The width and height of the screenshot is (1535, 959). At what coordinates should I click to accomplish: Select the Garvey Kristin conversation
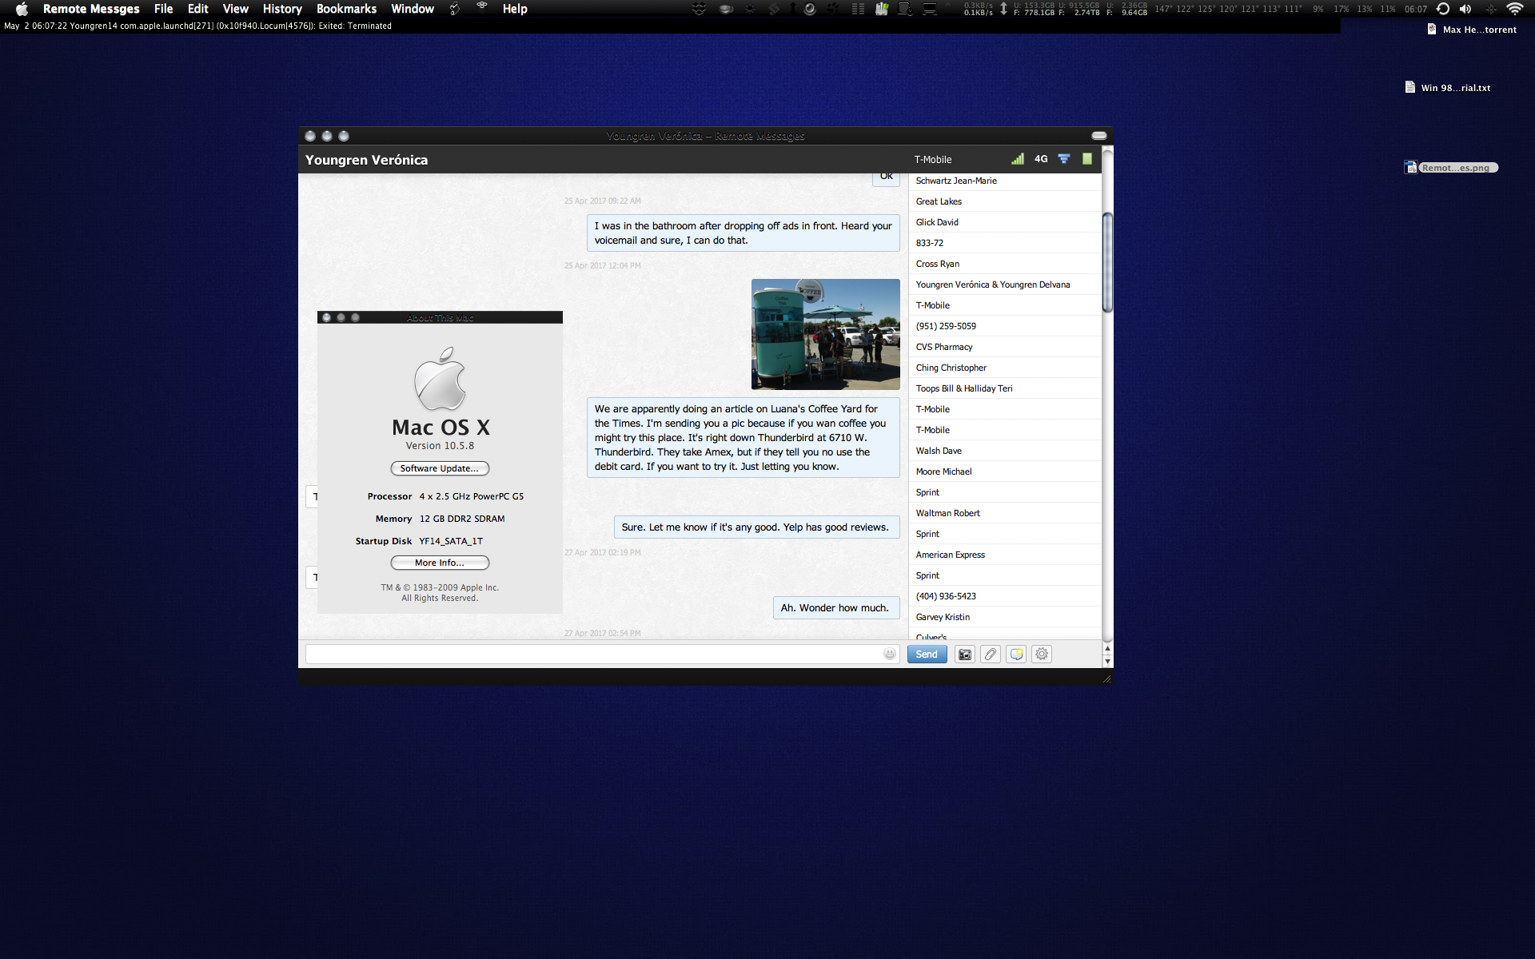(1005, 617)
